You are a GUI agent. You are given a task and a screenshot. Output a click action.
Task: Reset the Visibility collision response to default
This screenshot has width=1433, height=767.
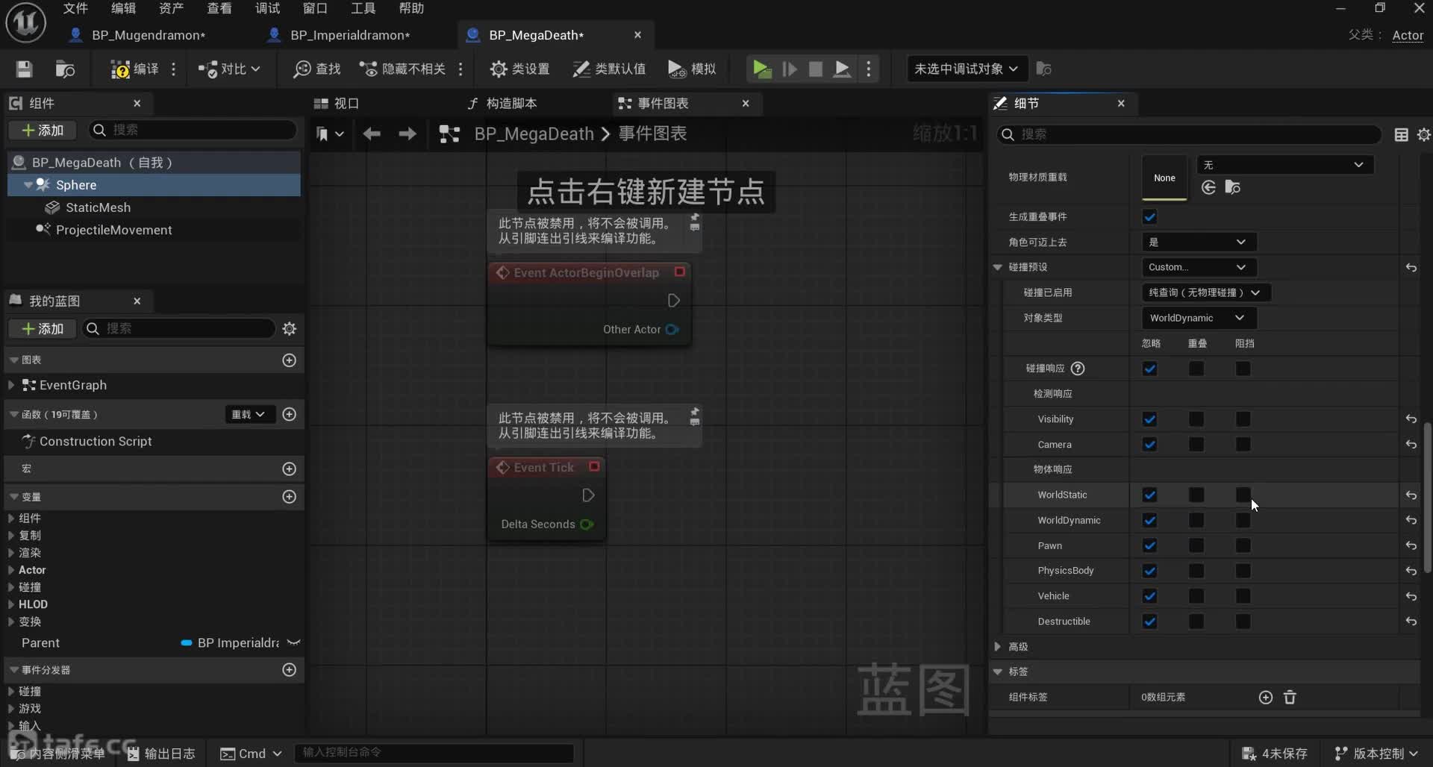[x=1411, y=419]
